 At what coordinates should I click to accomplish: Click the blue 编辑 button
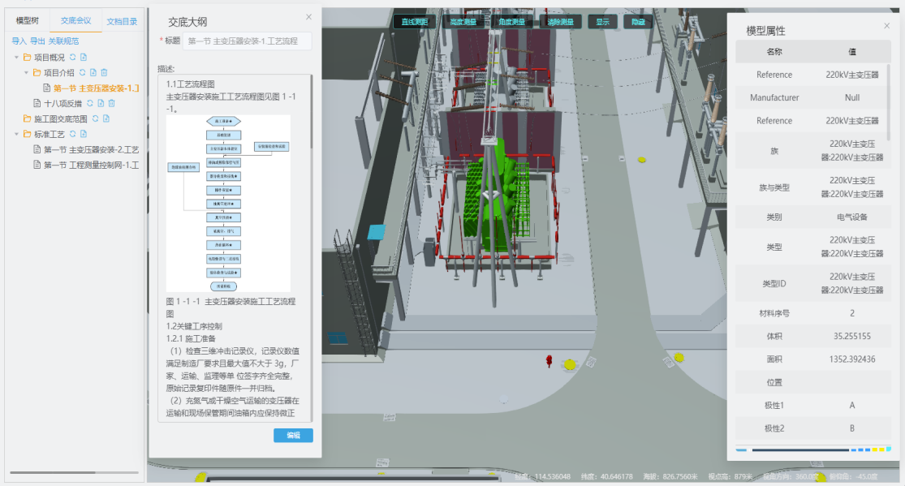pyautogui.click(x=293, y=435)
